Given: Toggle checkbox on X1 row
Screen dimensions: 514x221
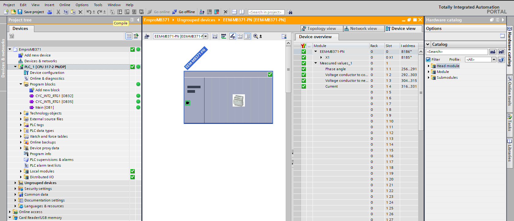Looking at the screenshot, I should tap(304, 57).
